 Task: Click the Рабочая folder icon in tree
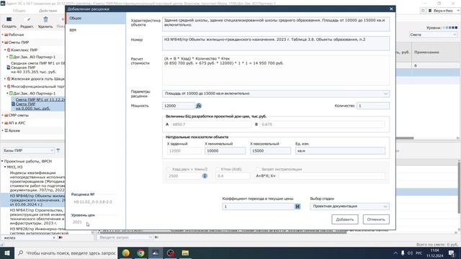coord(6,35)
